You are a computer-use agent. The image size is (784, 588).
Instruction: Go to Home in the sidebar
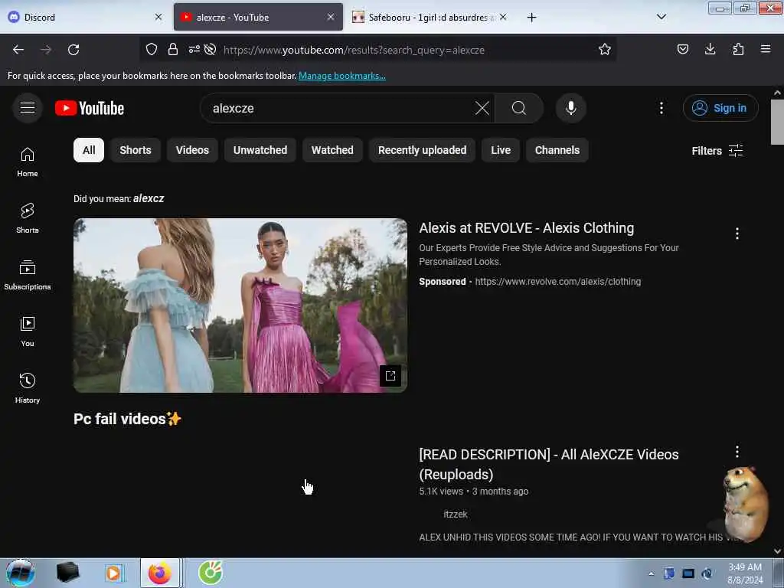pyautogui.click(x=28, y=162)
